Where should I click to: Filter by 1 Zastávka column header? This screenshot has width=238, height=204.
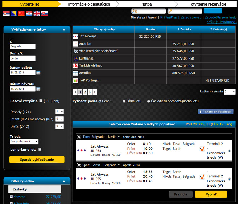pyautogui.click(x=184, y=29)
